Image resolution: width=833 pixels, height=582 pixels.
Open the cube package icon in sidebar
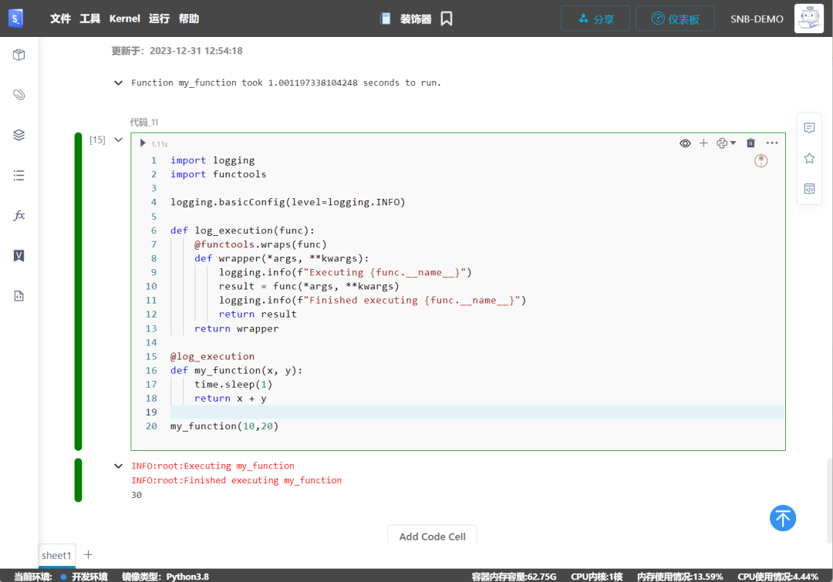pyautogui.click(x=19, y=55)
